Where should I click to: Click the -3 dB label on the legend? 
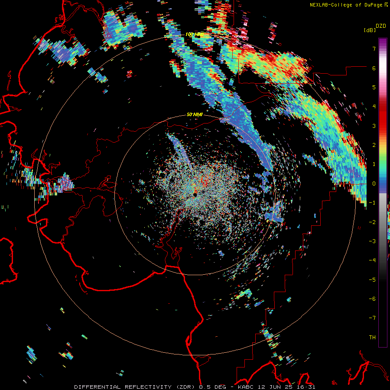click(x=372, y=241)
